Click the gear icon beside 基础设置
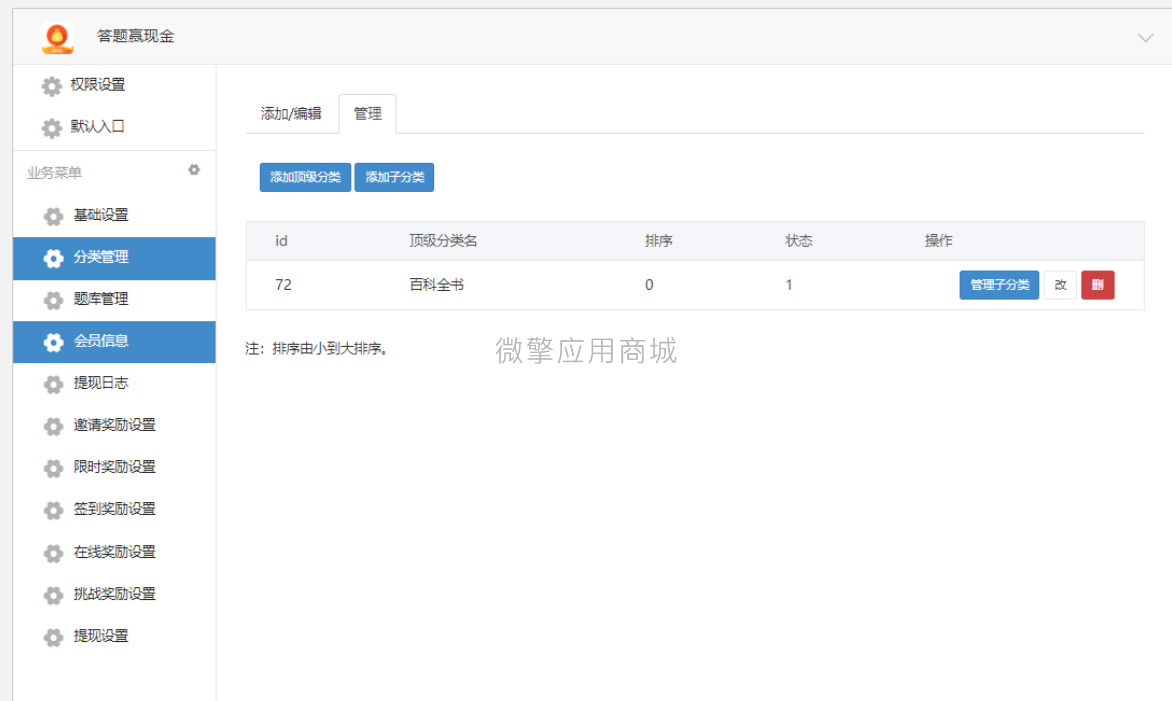Image resolution: width=1172 pixels, height=701 pixels. point(53,216)
